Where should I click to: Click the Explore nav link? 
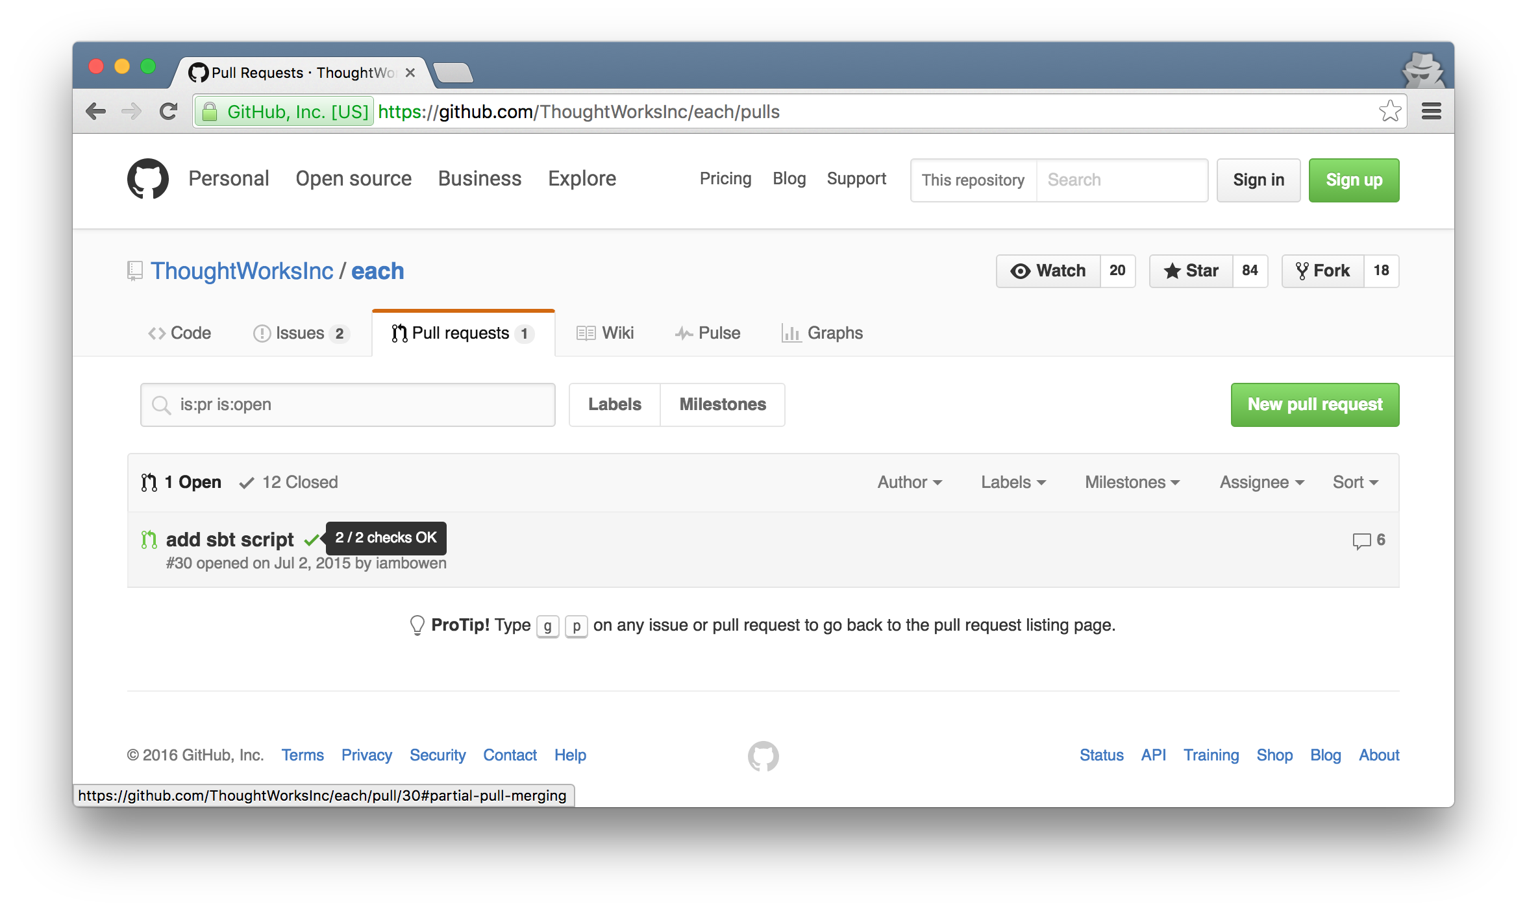click(x=582, y=178)
